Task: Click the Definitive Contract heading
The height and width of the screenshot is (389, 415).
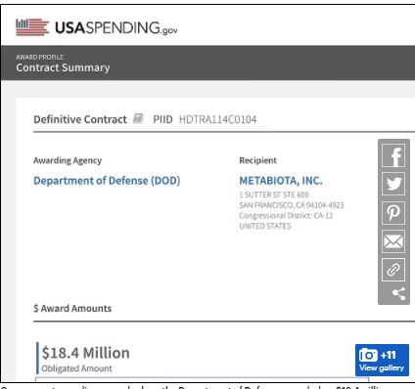Action: 80,119
